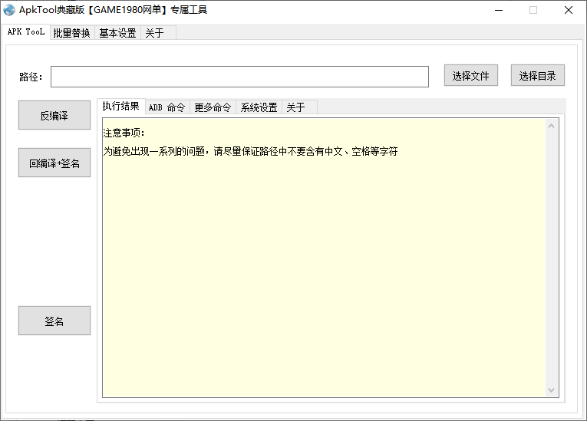
Task: Open the ADB 命令 tab
Action: [167, 107]
